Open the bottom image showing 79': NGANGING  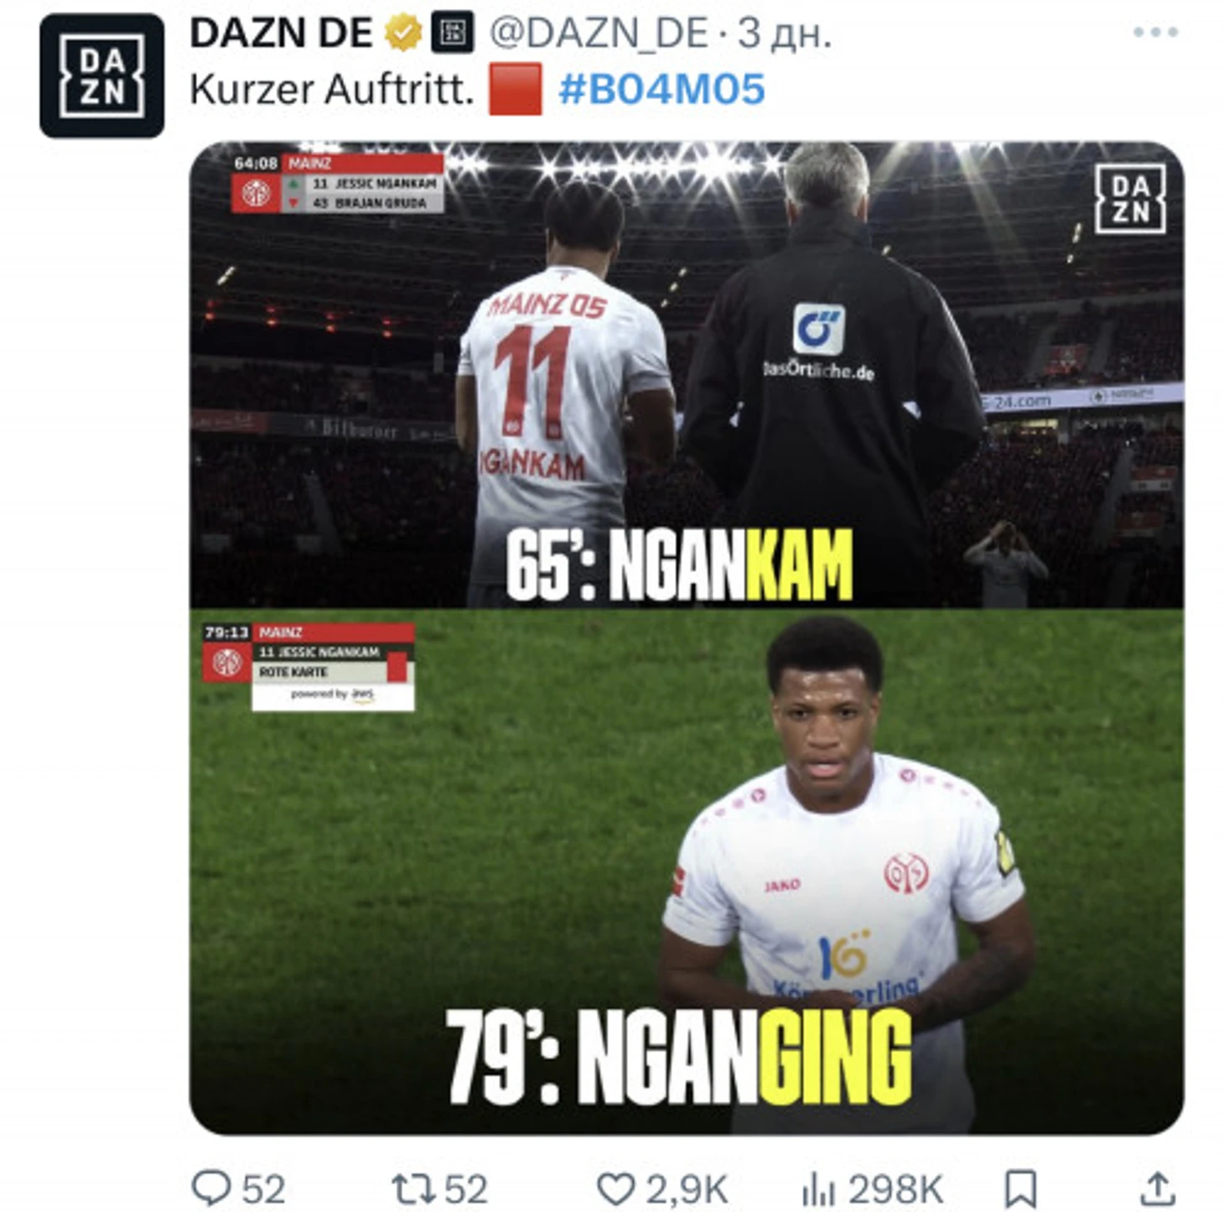pos(687,871)
